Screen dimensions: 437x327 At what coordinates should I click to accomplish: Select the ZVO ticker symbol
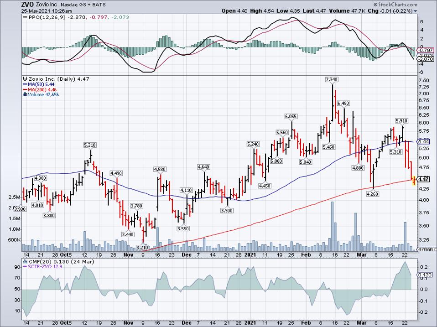click(28, 5)
